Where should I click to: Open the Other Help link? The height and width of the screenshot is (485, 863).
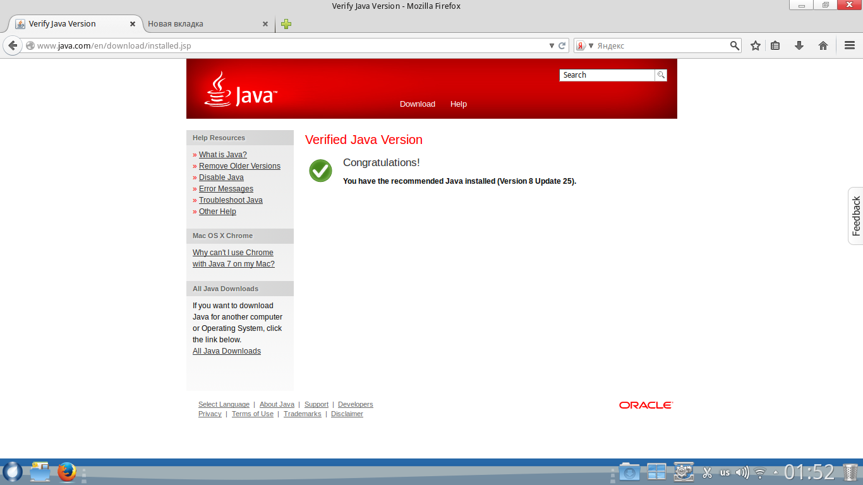click(217, 212)
